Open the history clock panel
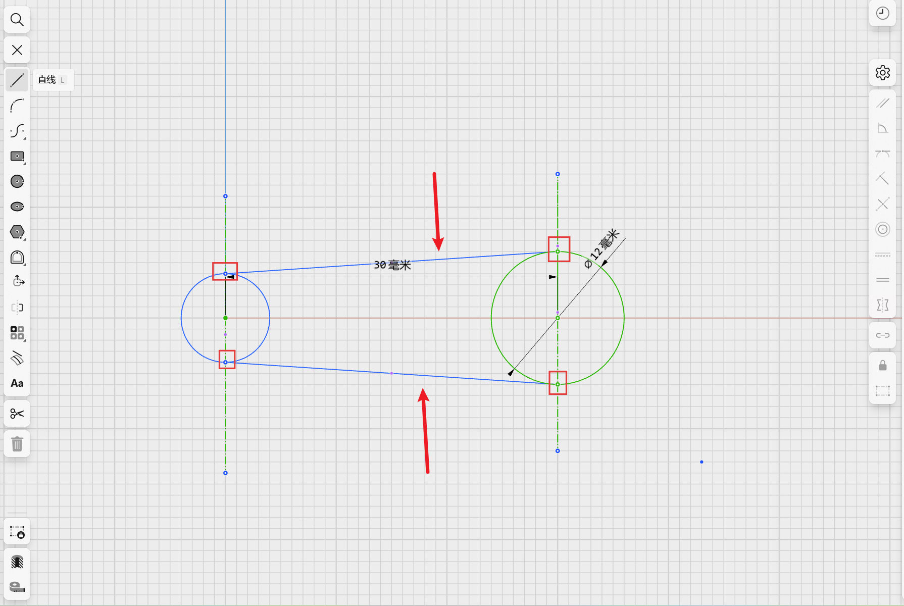 (882, 13)
